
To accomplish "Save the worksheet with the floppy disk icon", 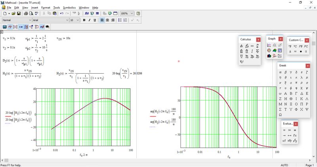I will [x=19, y=13].
